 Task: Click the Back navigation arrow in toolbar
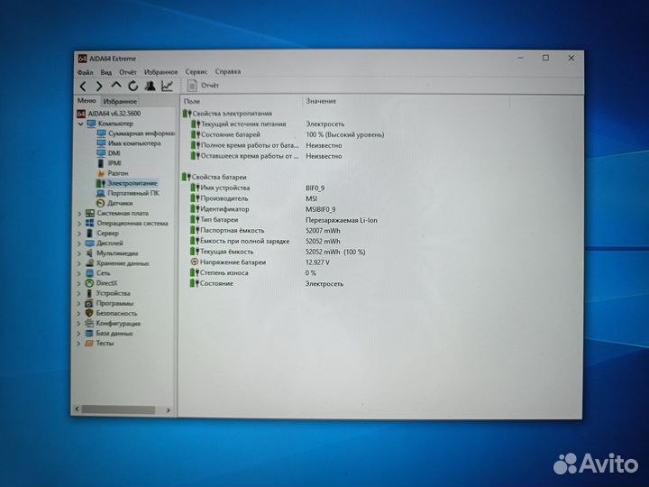pyautogui.click(x=84, y=86)
